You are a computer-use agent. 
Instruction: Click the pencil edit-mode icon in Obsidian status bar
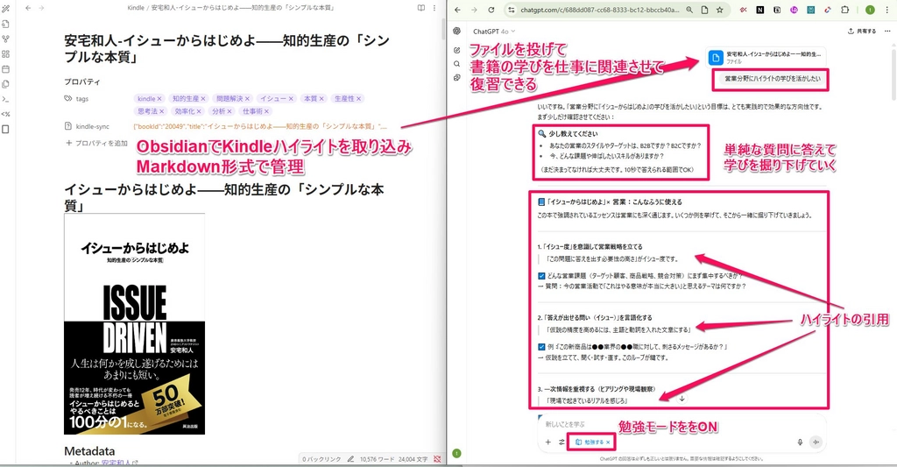(x=350, y=459)
